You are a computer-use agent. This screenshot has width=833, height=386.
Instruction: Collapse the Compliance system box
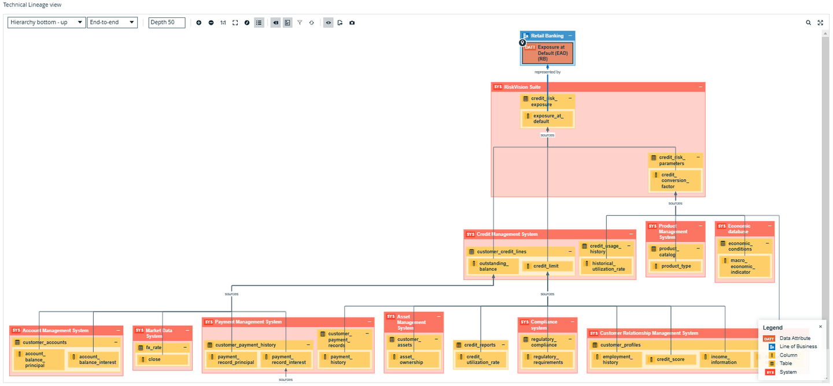tap(573, 322)
